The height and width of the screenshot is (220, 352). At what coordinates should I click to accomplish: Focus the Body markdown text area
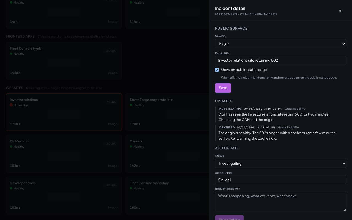[280, 202]
